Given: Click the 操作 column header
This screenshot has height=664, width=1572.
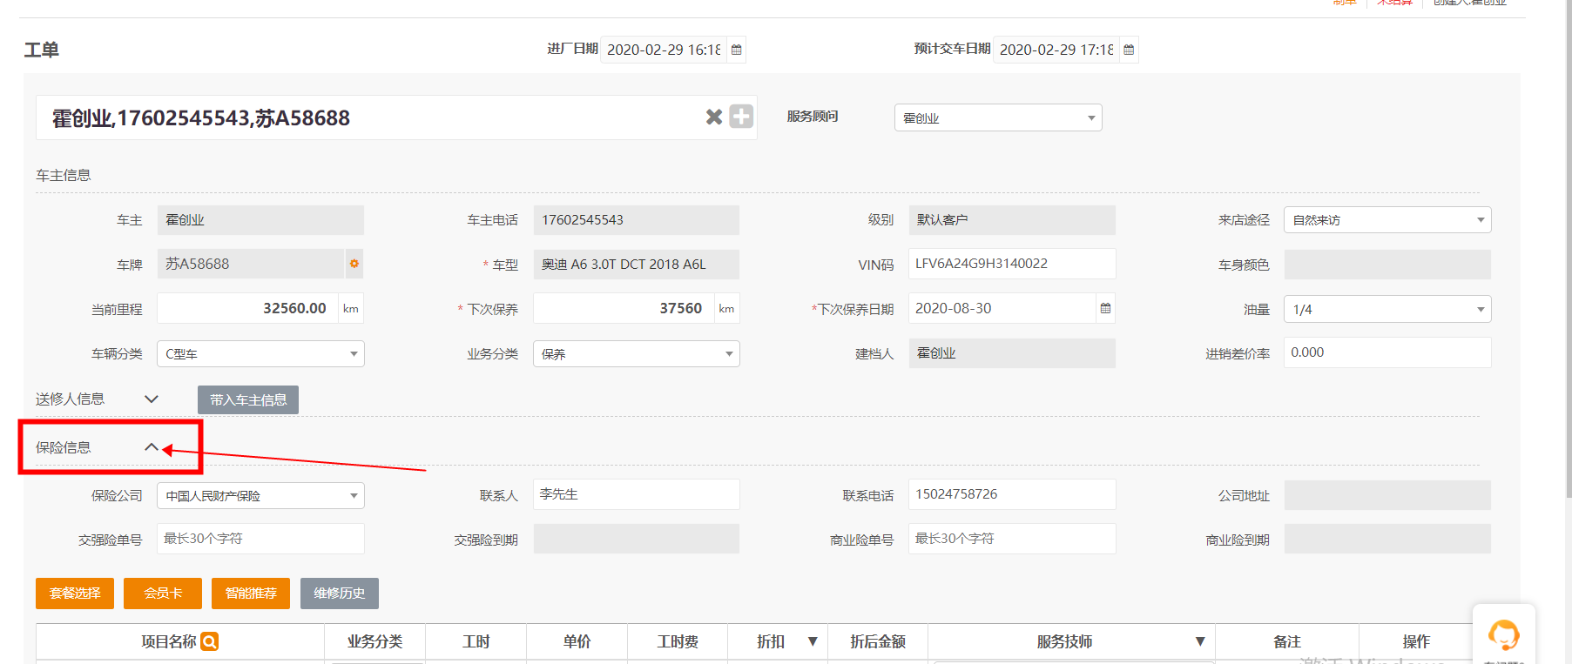Looking at the screenshot, I should [1416, 641].
